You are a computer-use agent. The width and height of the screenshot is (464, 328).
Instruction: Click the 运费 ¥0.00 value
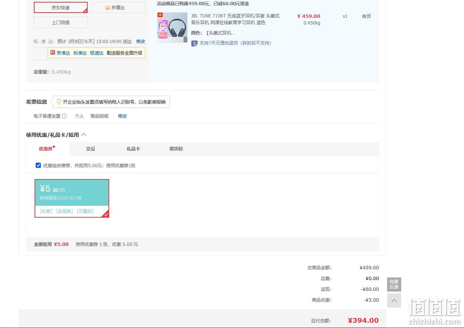372,279
